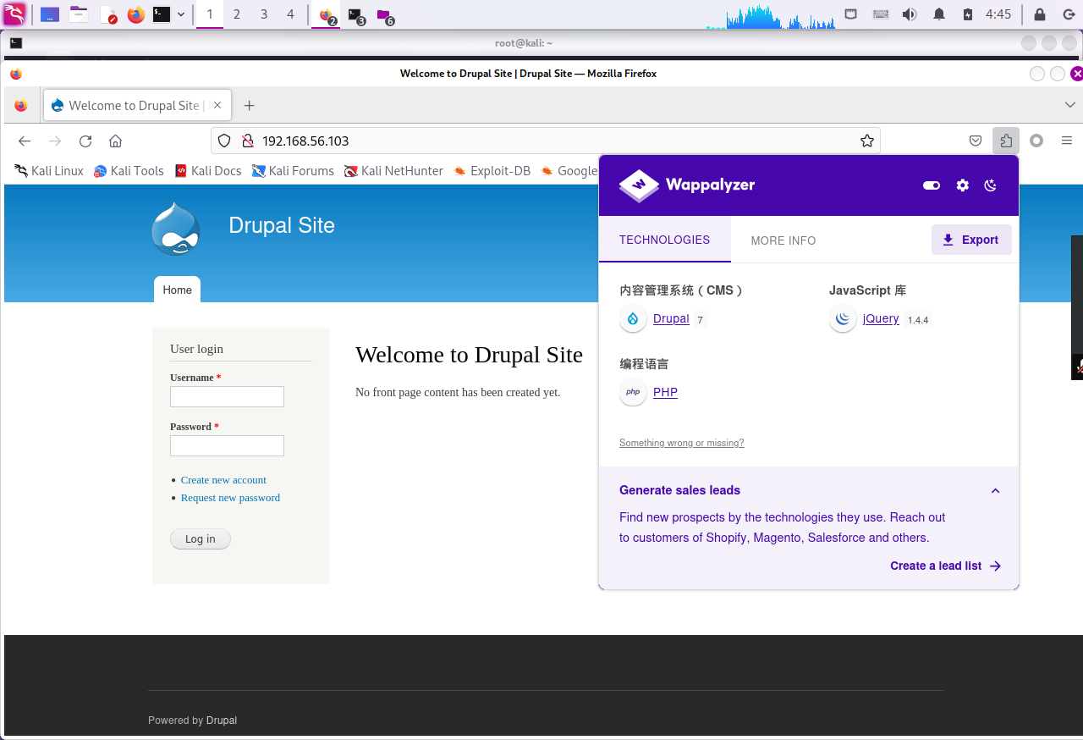Open the terminal launcher in the panel
The image size is (1083, 740).
click(162, 14)
